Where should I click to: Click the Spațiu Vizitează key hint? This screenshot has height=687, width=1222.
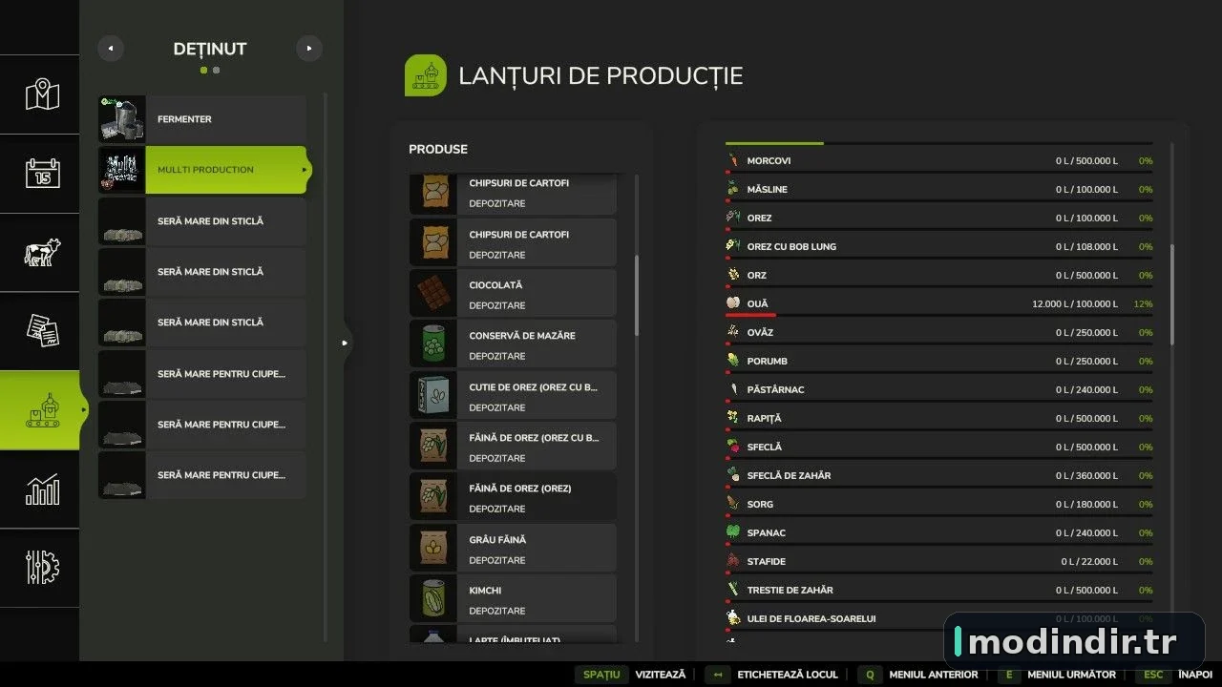point(630,675)
